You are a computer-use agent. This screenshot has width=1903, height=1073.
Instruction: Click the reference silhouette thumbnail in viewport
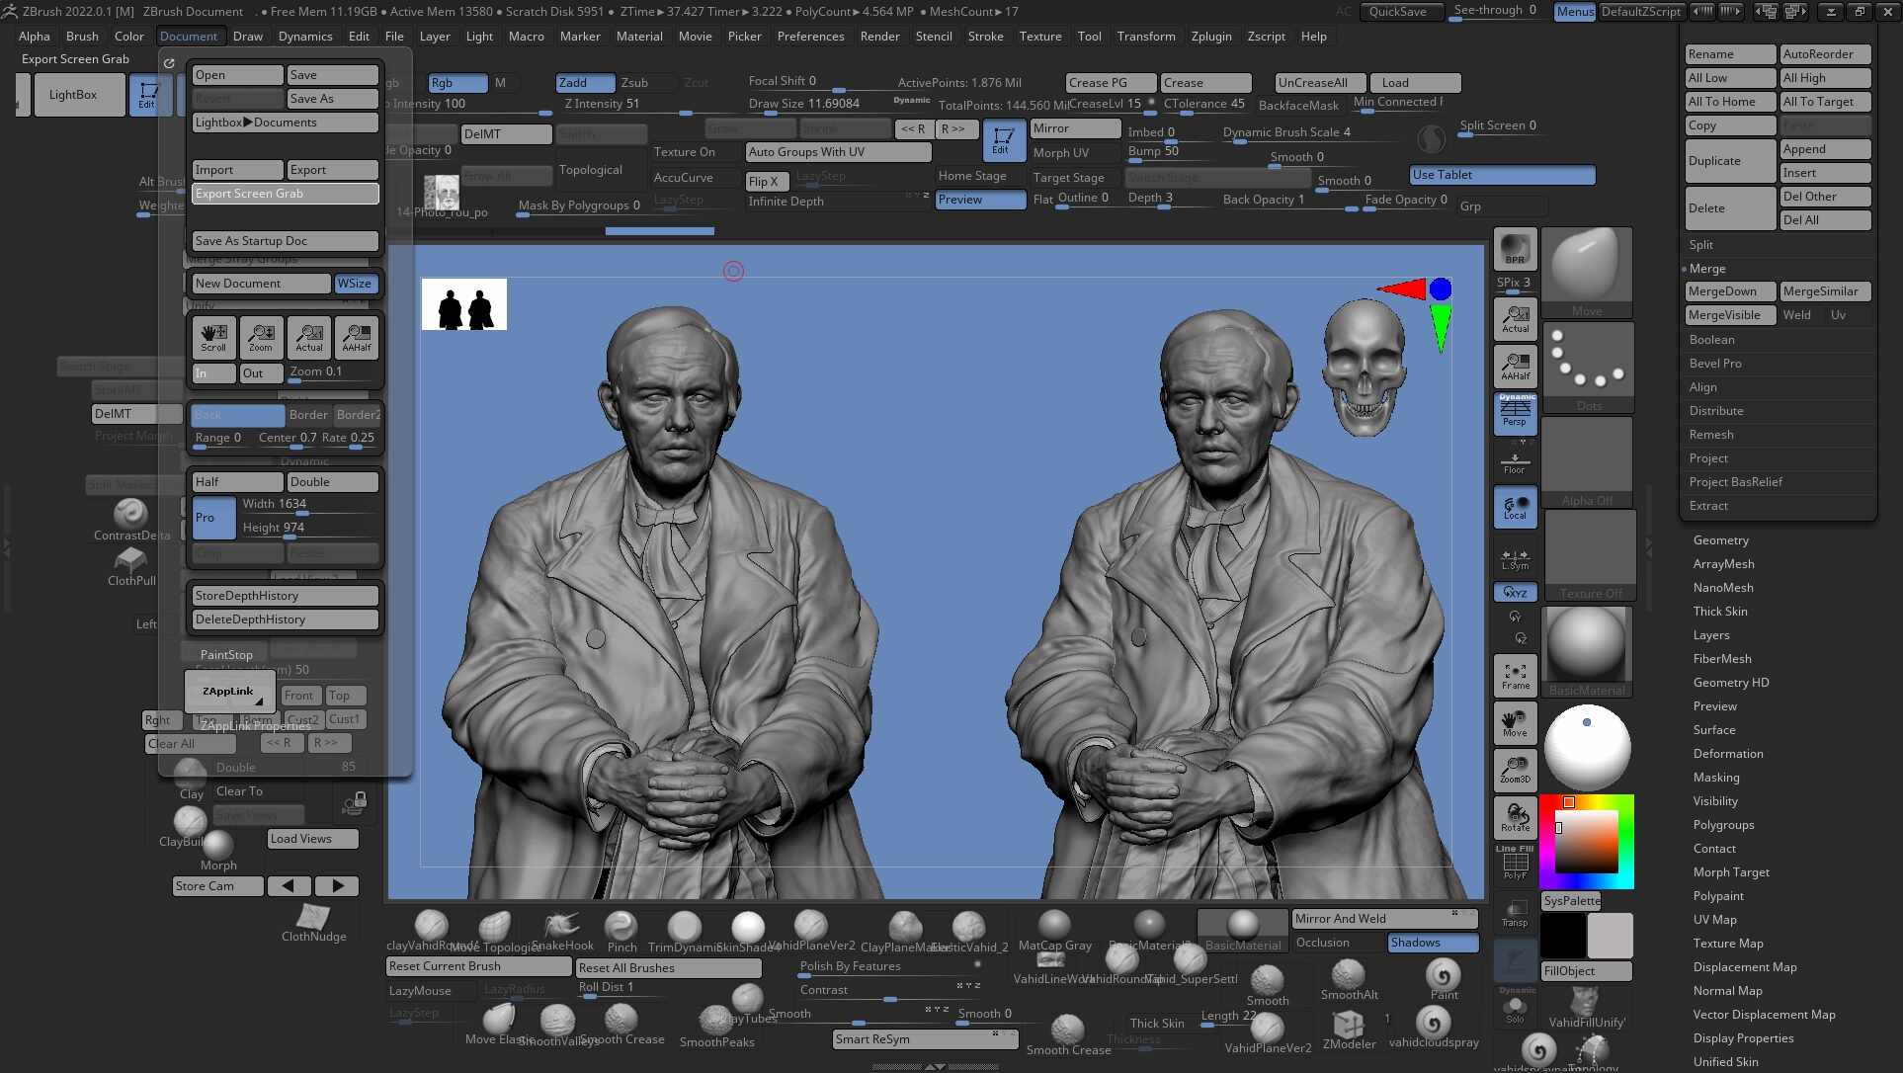(464, 304)
